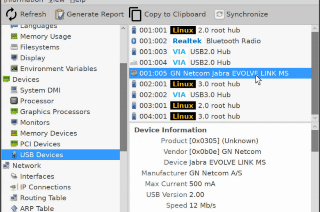Screen dimensions: 320x212
Task: Select the Devices category heading
Action: (26, 79)
